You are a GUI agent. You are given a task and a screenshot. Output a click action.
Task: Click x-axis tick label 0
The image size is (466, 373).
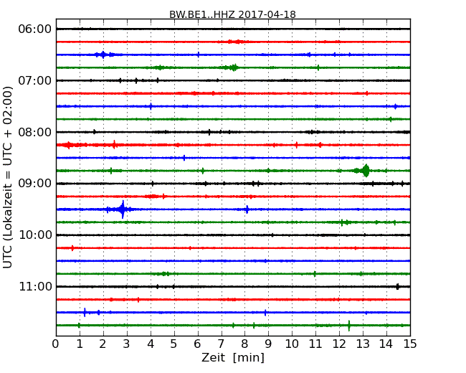(56, 344)
